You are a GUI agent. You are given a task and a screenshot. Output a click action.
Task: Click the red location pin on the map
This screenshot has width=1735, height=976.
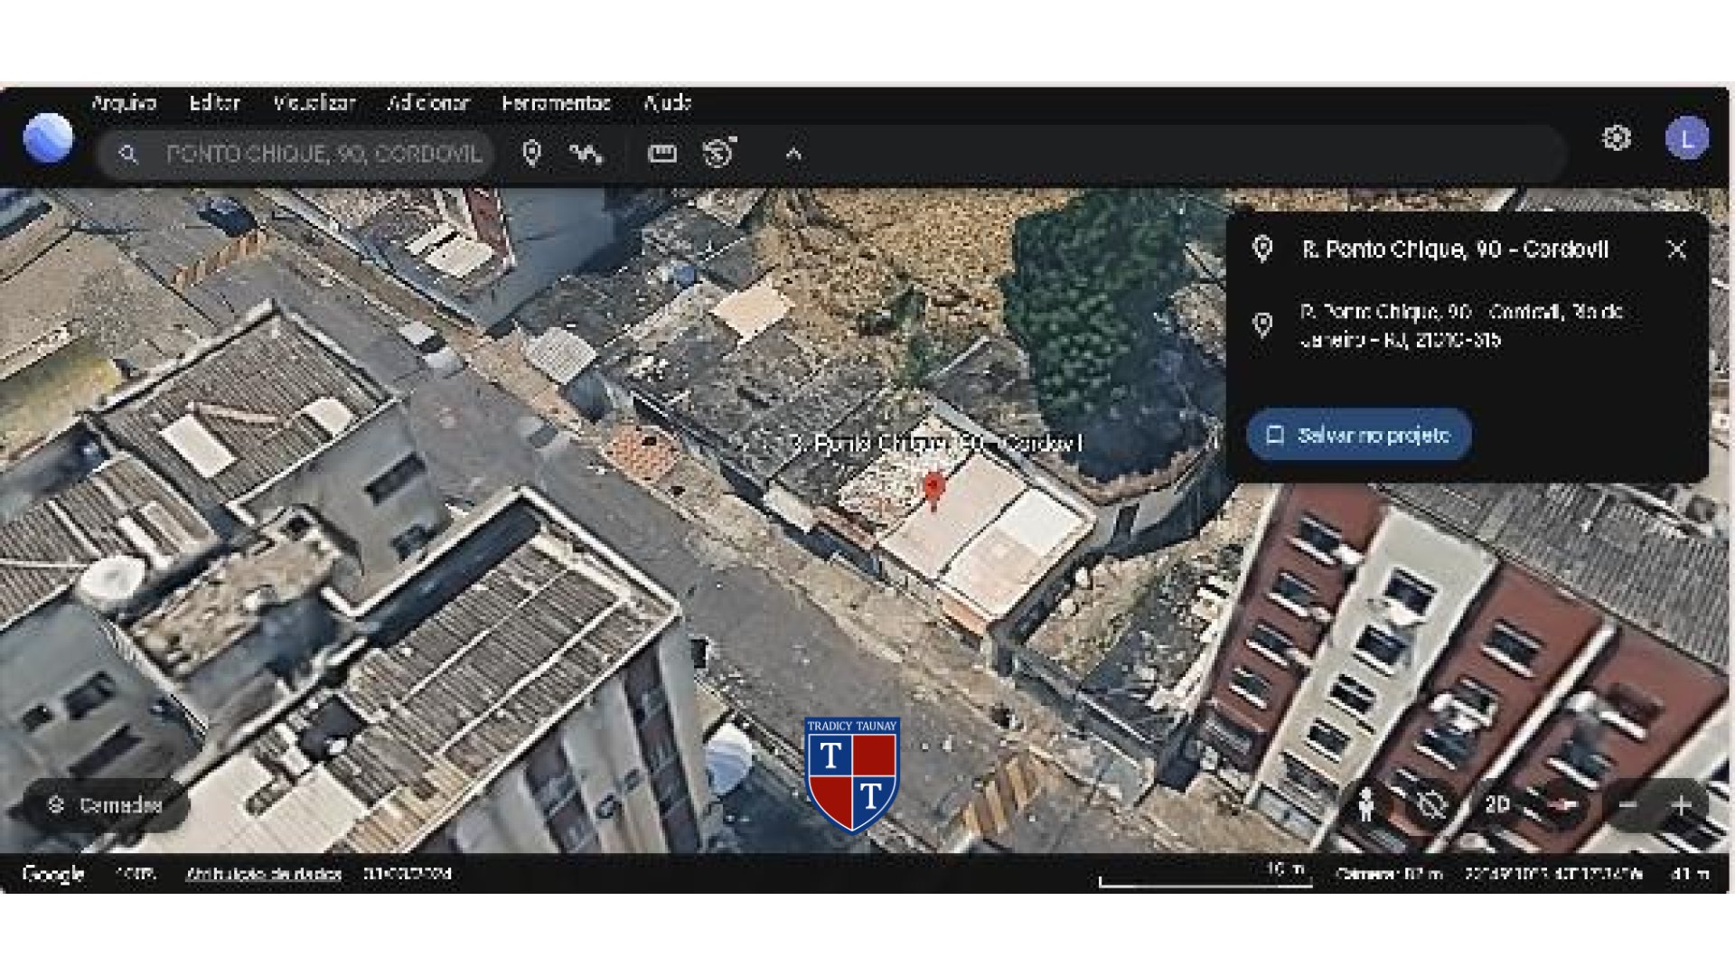934,492
